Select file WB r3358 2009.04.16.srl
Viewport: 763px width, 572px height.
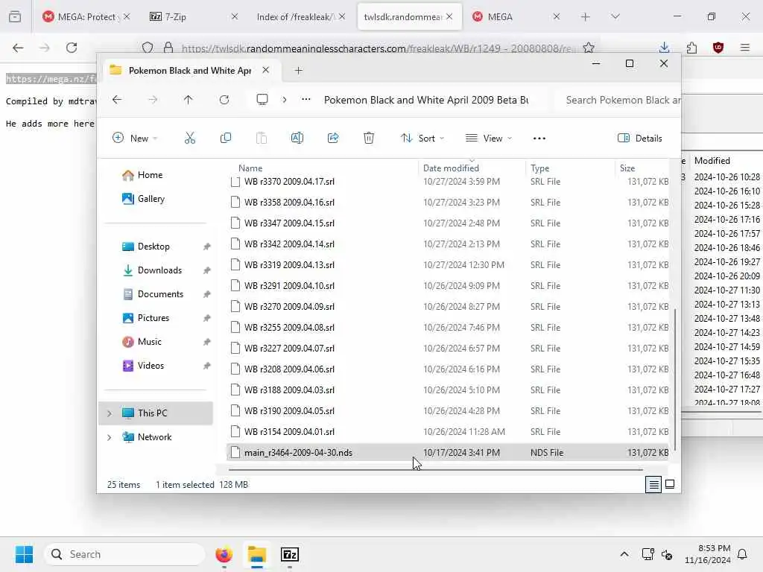coord(448,203)
